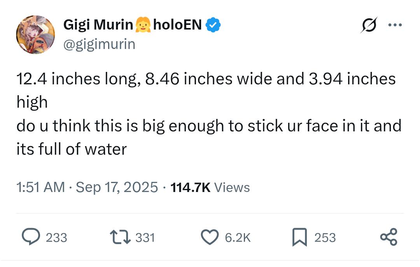The height and width of the screenshot is (267, 420).
Task: Bookmark this tweet with bookmark icon
Action: click(299, 237)
